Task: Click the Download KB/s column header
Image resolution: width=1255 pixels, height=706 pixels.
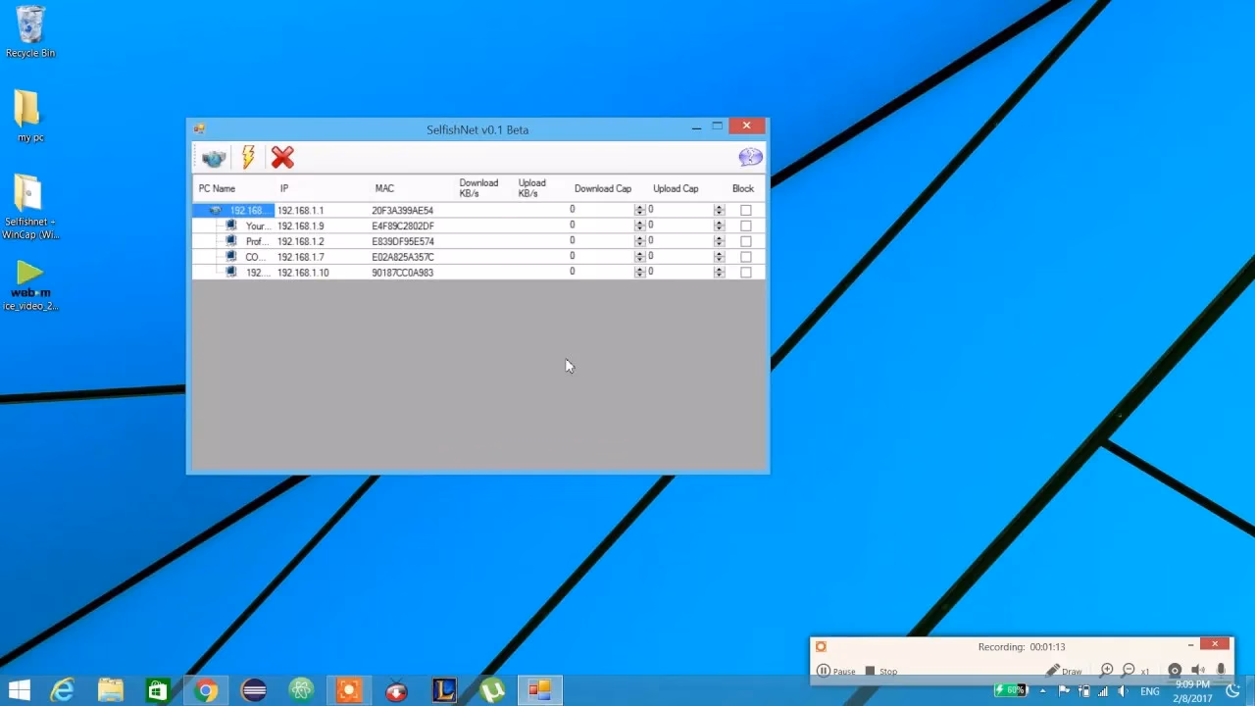Action: pos(478,188)
